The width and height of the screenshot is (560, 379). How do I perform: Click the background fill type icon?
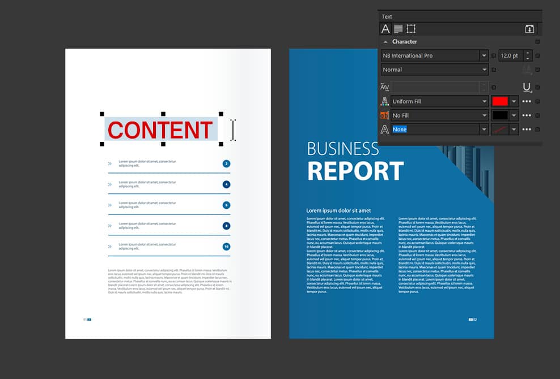click(385, 115)
